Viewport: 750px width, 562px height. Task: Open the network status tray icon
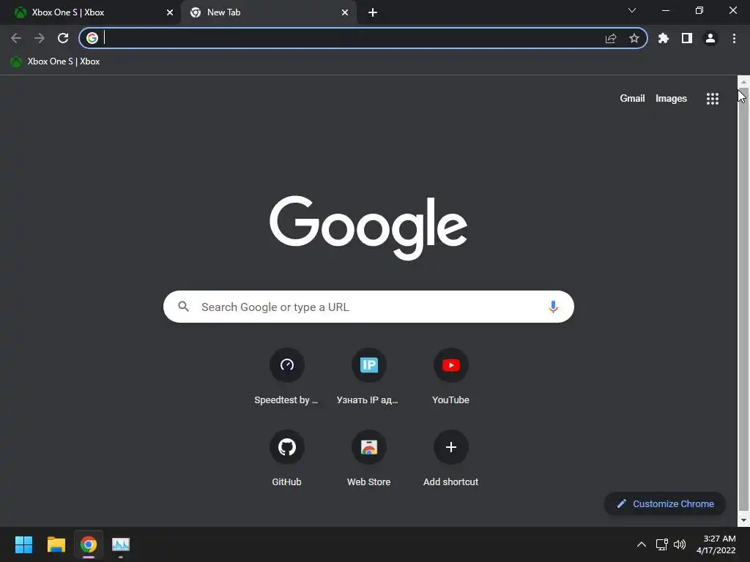pos(661,544)
